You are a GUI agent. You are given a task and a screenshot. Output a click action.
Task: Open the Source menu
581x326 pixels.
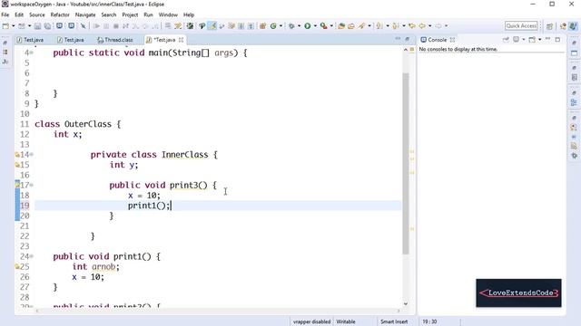point(36,14)
